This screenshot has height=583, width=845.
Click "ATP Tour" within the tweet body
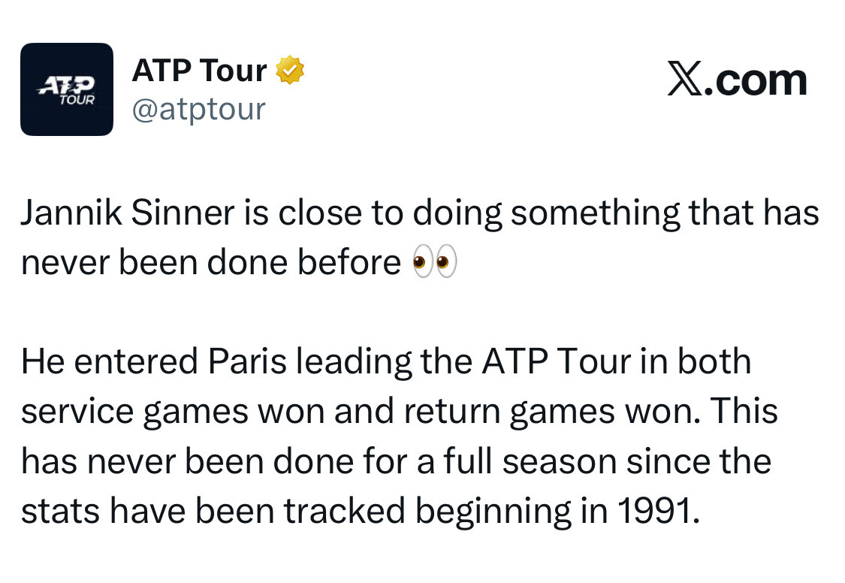click(556, 361)
